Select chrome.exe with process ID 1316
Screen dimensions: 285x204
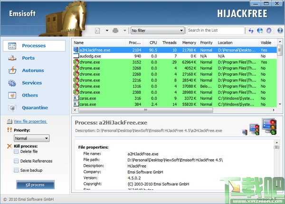point(175,86)
